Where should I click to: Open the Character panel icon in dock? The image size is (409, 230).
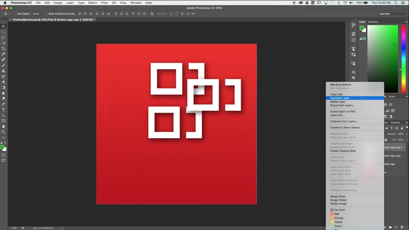[x=354, y=72]
